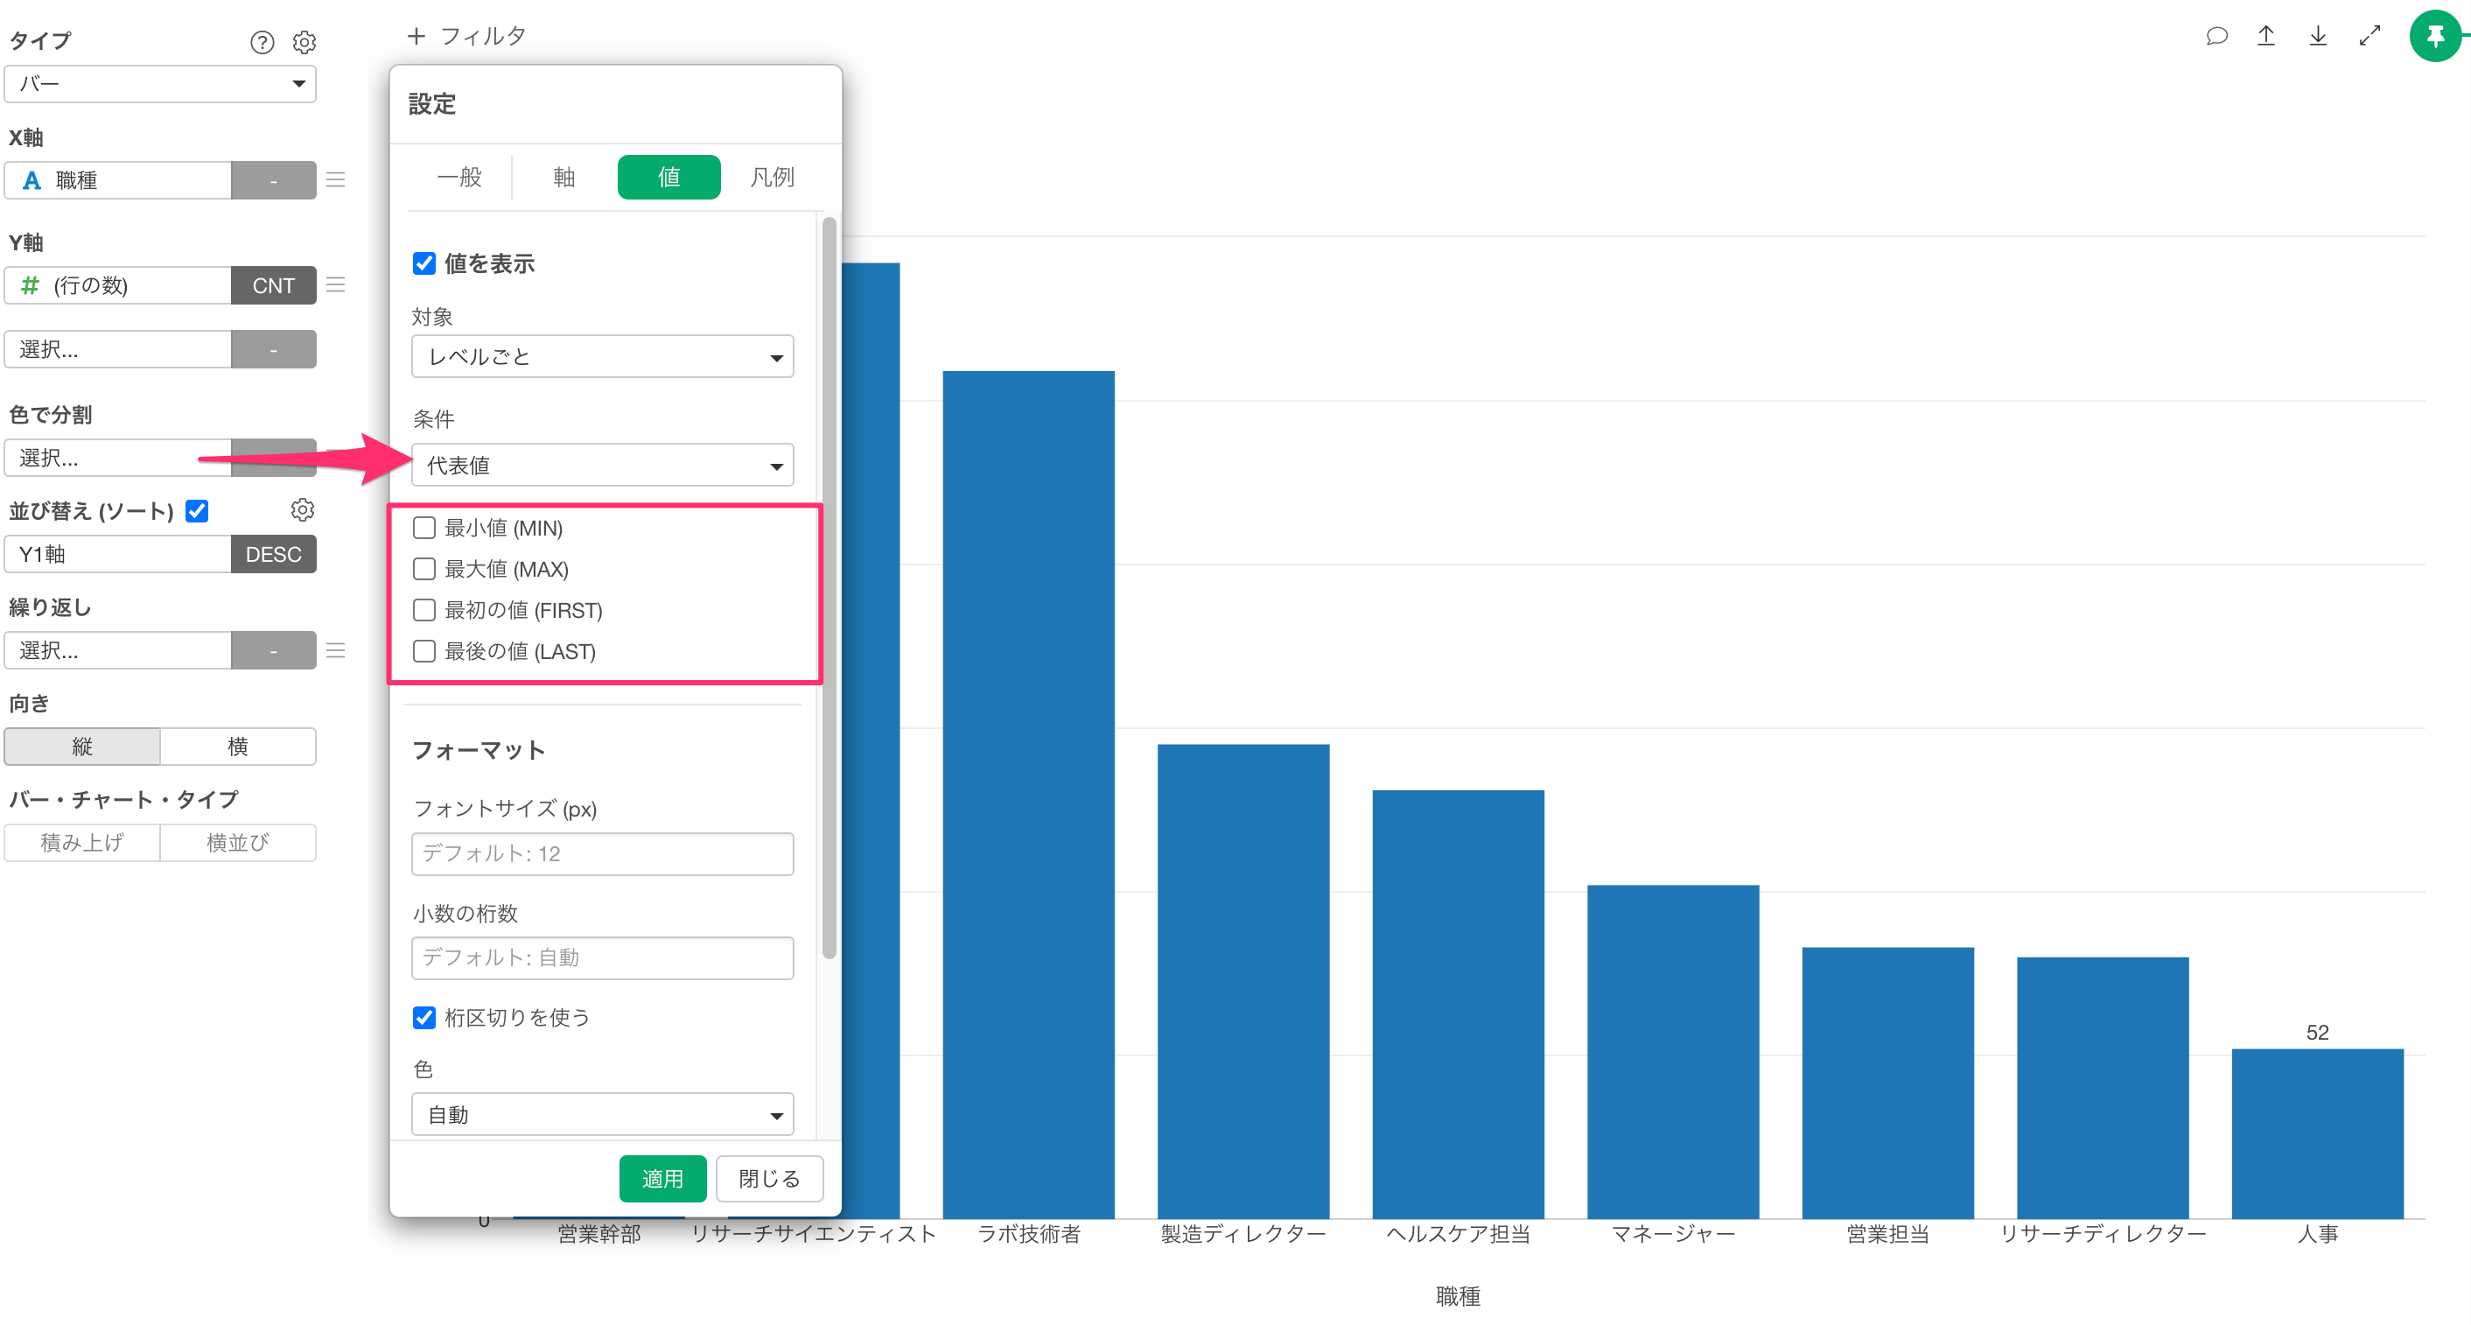Open chart settings gear next to Type
The height and width of the screenshot is (1325, 2471).
[x=304, y=42]
